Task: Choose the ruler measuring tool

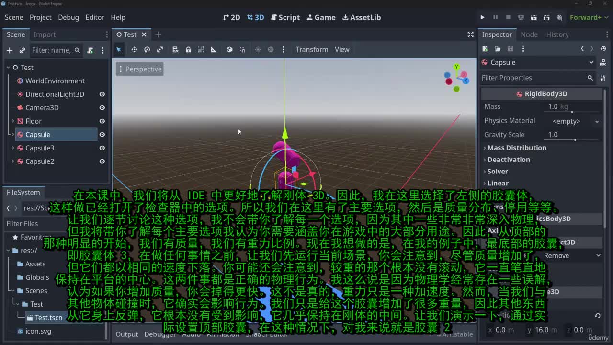Action: click(x=214, y=49)
